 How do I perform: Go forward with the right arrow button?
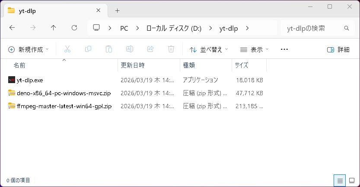33,28
